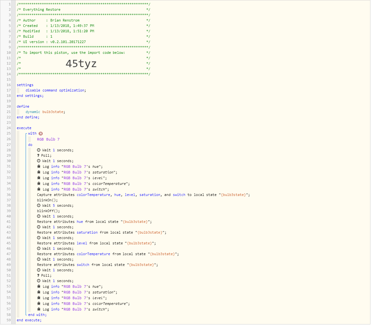Click the 'define' keyword on line 20
Screen dimensions: 373x327
(x=23, y=107)
